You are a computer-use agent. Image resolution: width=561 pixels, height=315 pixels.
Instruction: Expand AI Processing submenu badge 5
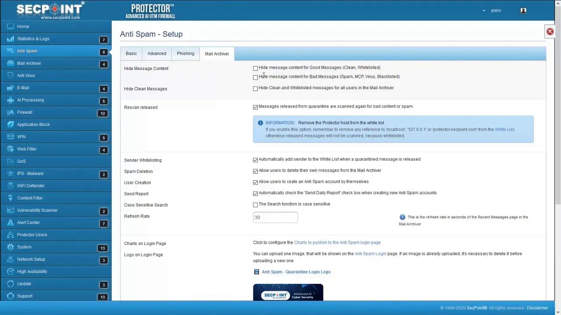click(104, 101)
